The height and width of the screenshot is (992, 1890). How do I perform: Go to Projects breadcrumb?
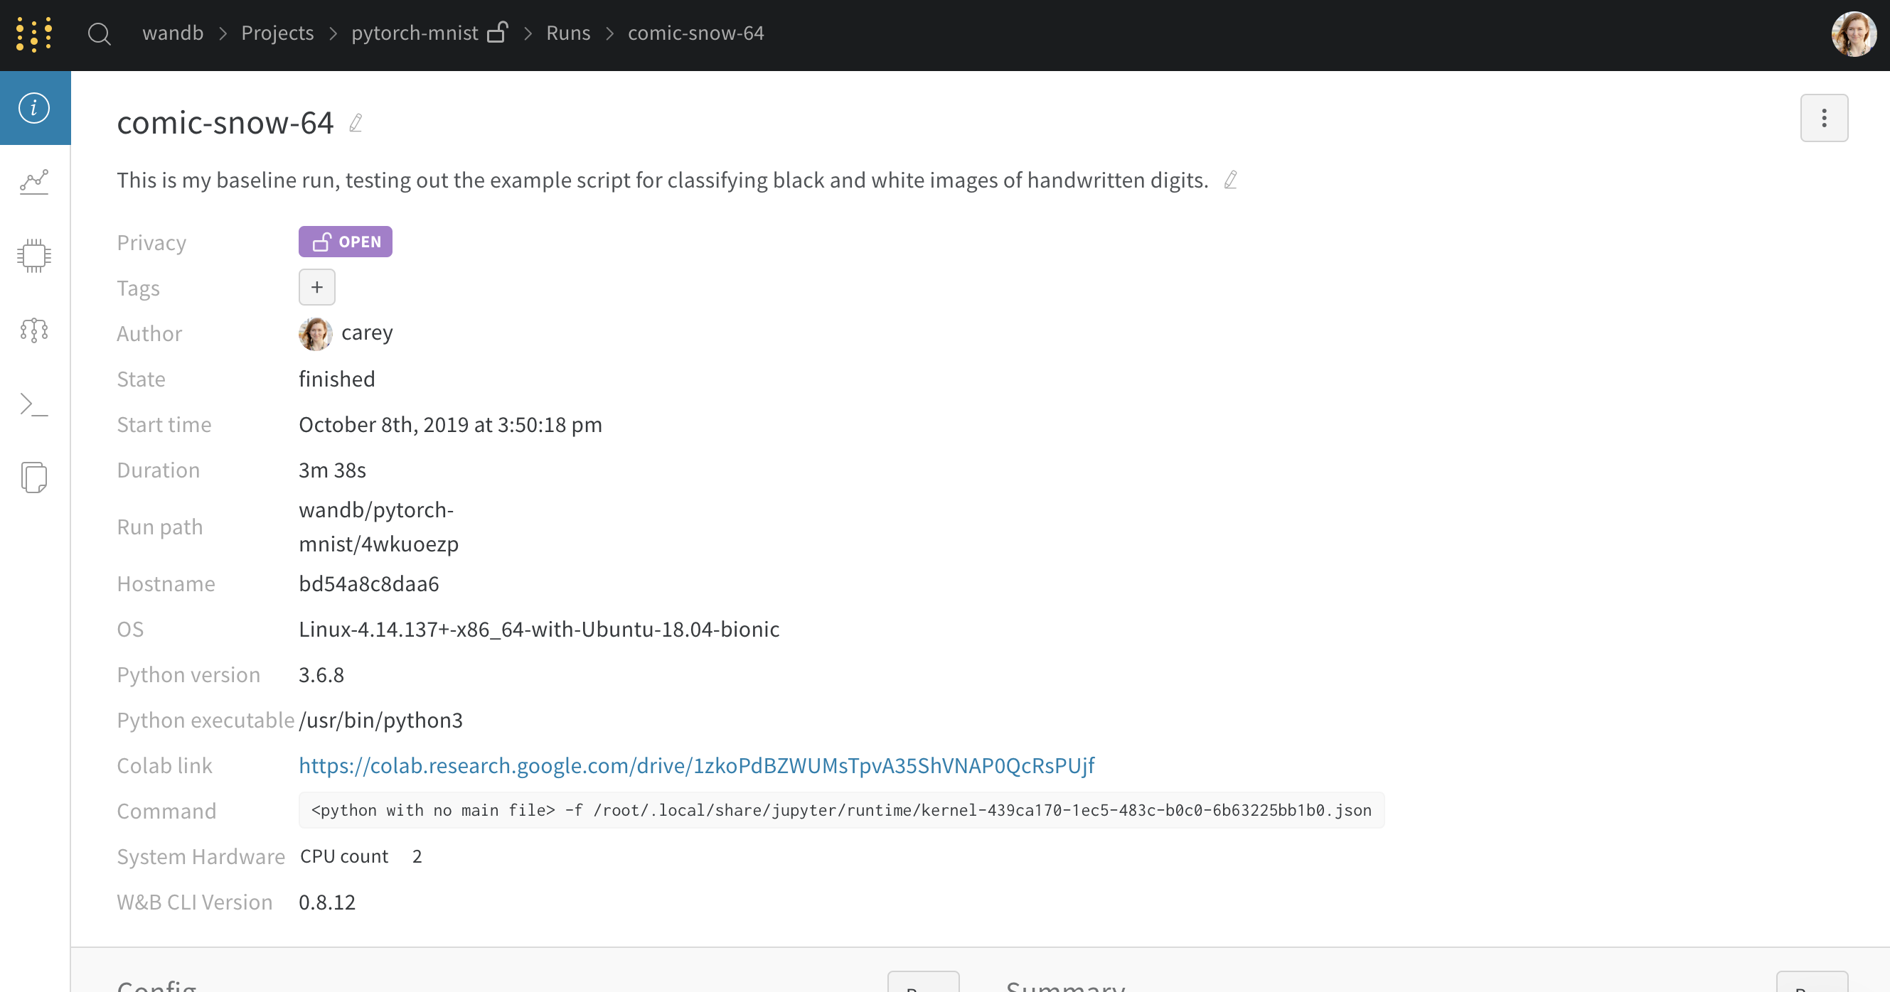click(277, 33)
